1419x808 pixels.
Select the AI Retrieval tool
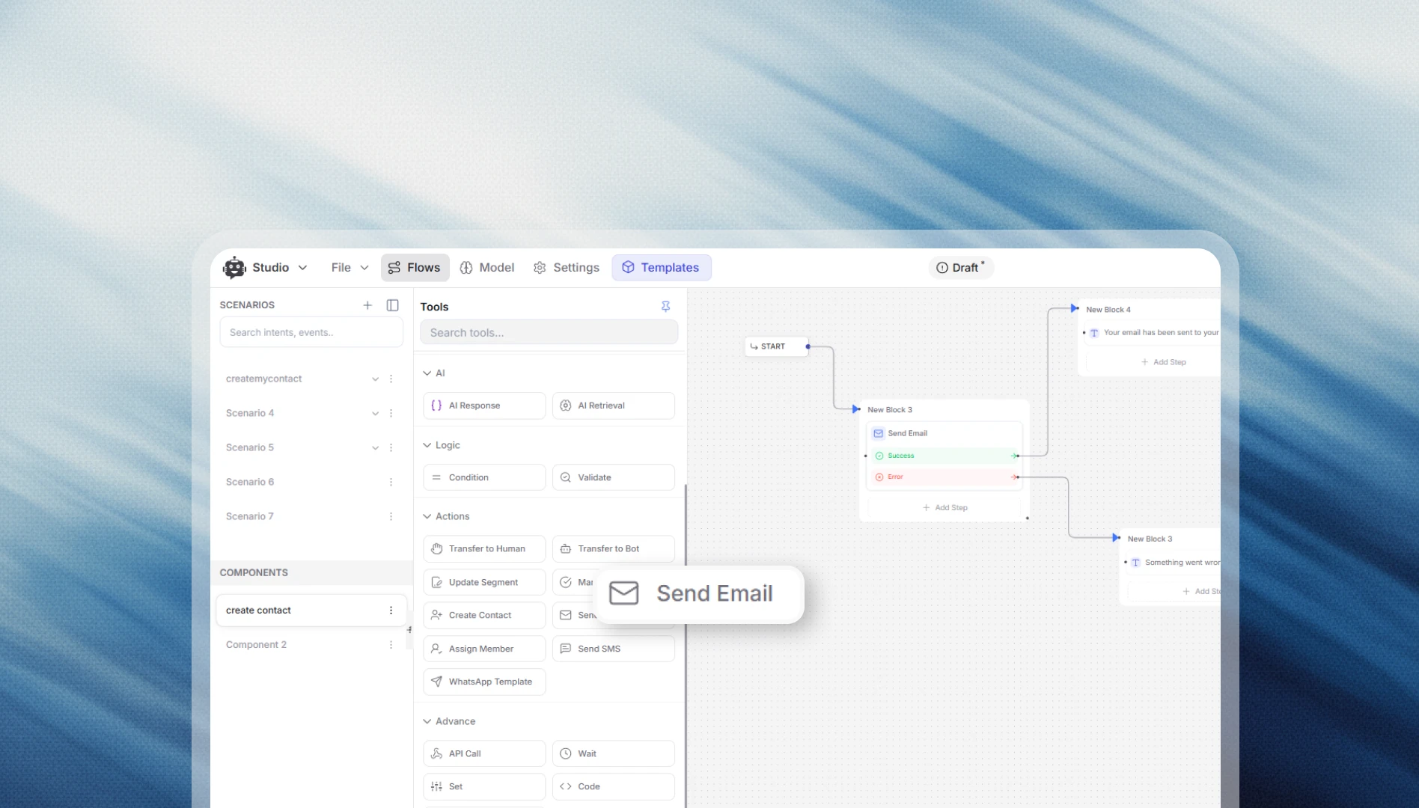613,405
